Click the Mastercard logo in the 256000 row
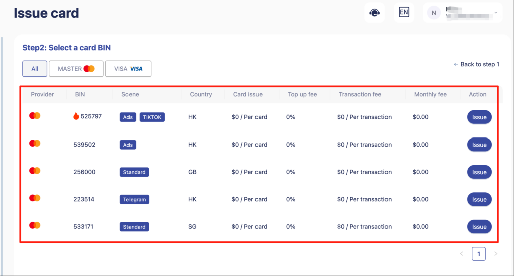 [35, 171]
